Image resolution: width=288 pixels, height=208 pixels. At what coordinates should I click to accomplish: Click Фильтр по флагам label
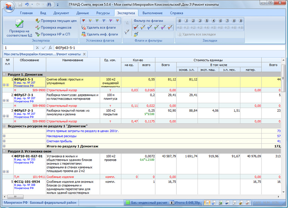[x=148, y=21]
